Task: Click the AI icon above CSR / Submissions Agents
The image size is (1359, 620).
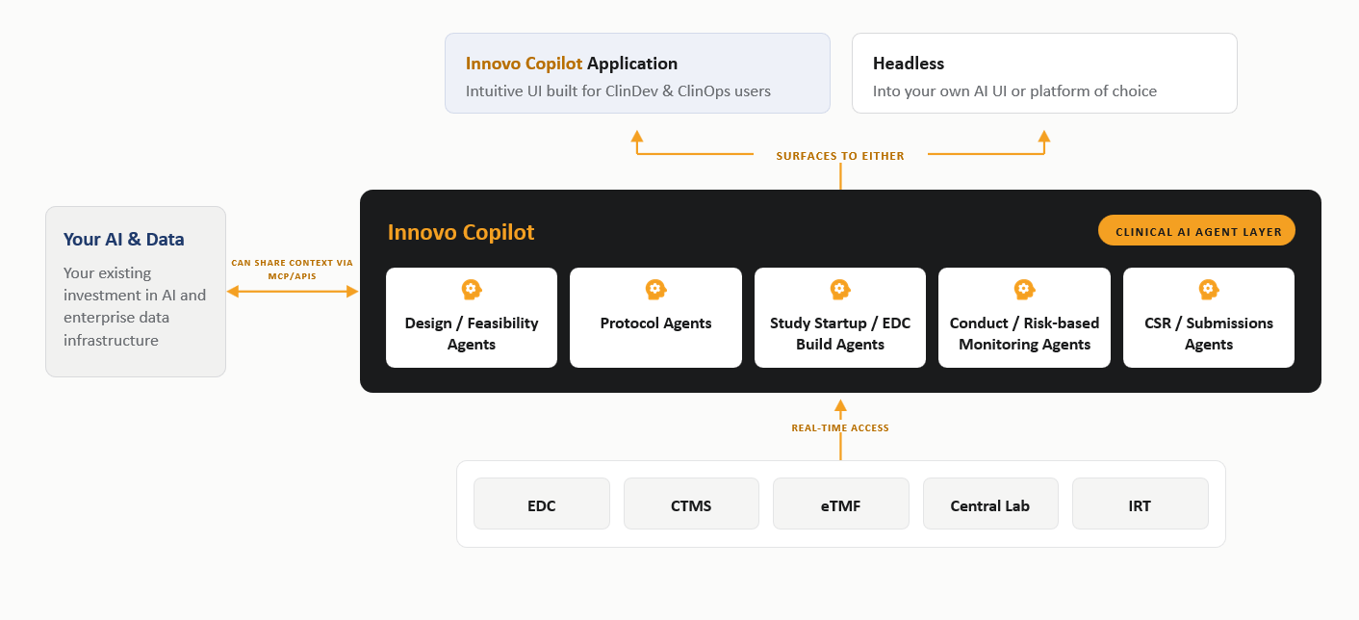Action: coord(1209,289)
